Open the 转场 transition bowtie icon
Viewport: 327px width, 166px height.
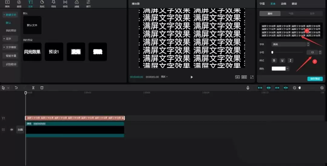(x=65, y=4)
